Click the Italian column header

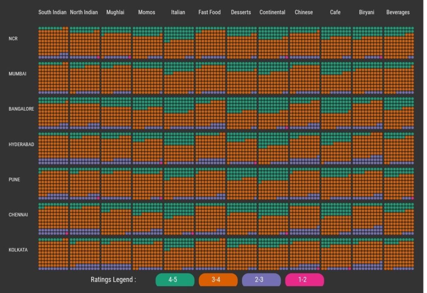(x=178, y=12)
